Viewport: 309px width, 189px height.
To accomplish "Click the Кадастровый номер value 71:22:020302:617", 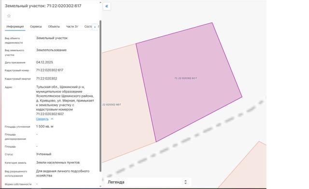I will click(x=50, y=70).
